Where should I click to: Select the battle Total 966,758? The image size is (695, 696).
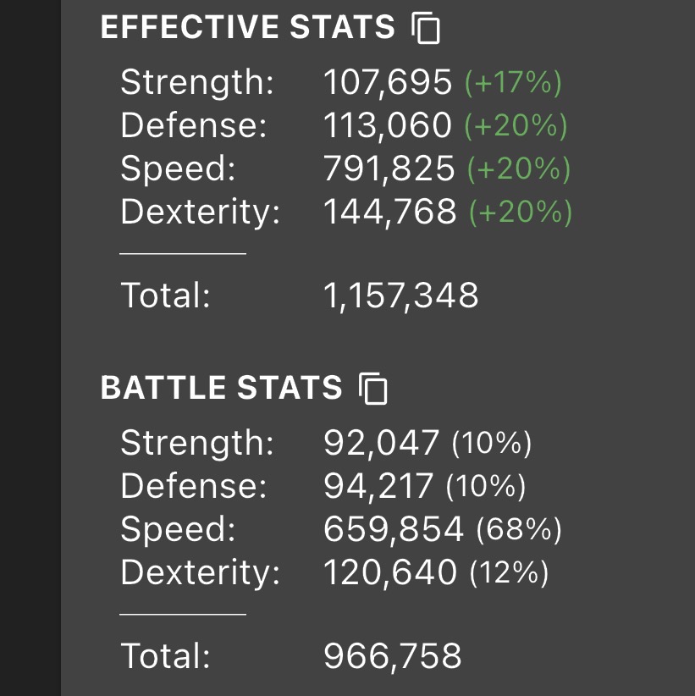click(x=393, y=656)
